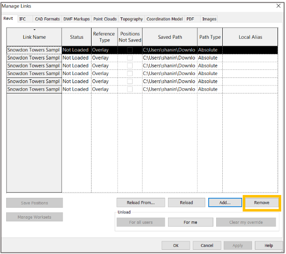This screenshot has height=254, width=286.
Task: Toggle Positions Not Saved checkbox in last row
Action: [130, 89]
